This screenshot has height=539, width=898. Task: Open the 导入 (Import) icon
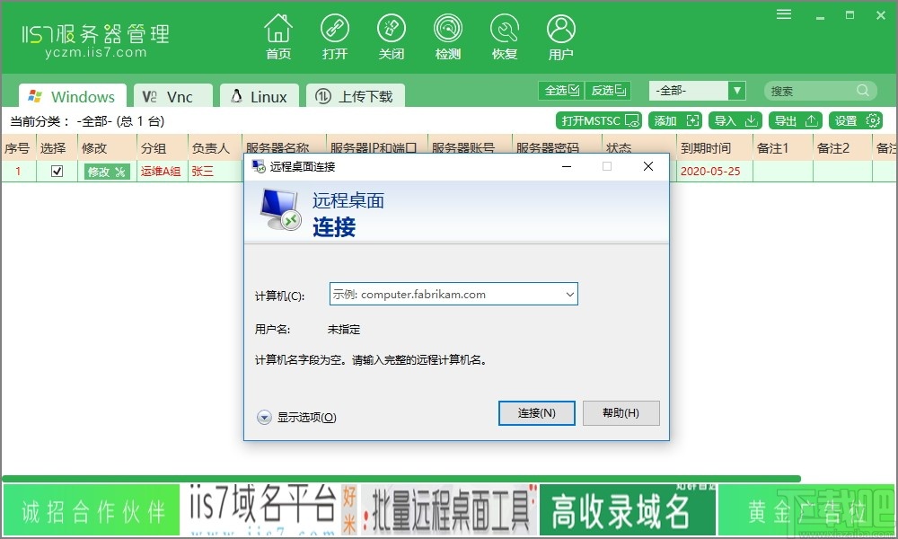pyautogui.click(x=735, y=119)
